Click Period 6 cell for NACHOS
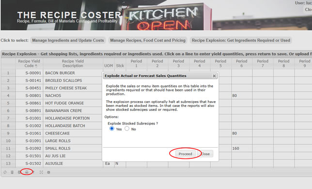The height and width of the screenshot is (189, 312). [242, 96]
